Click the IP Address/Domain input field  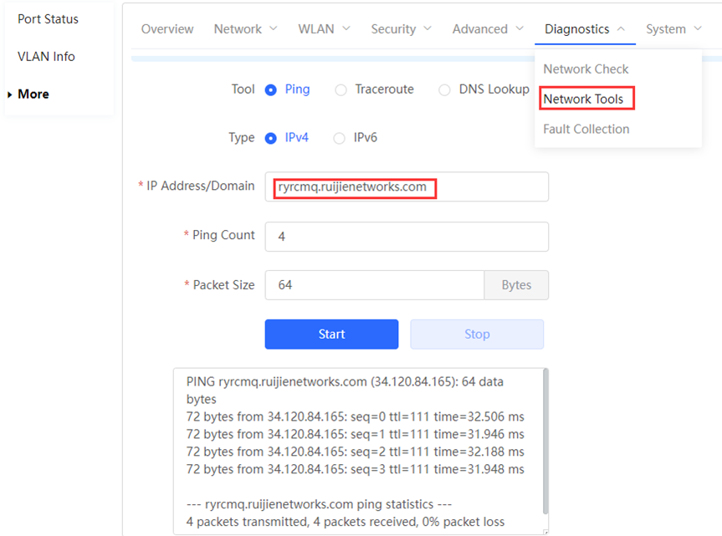pyautogui.click(x=407, y=187)
